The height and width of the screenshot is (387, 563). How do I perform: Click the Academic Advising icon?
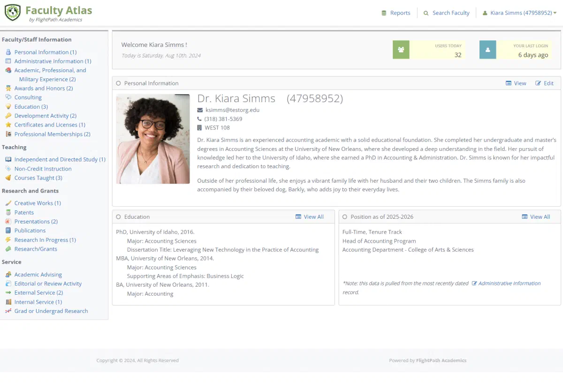point(8,275)
